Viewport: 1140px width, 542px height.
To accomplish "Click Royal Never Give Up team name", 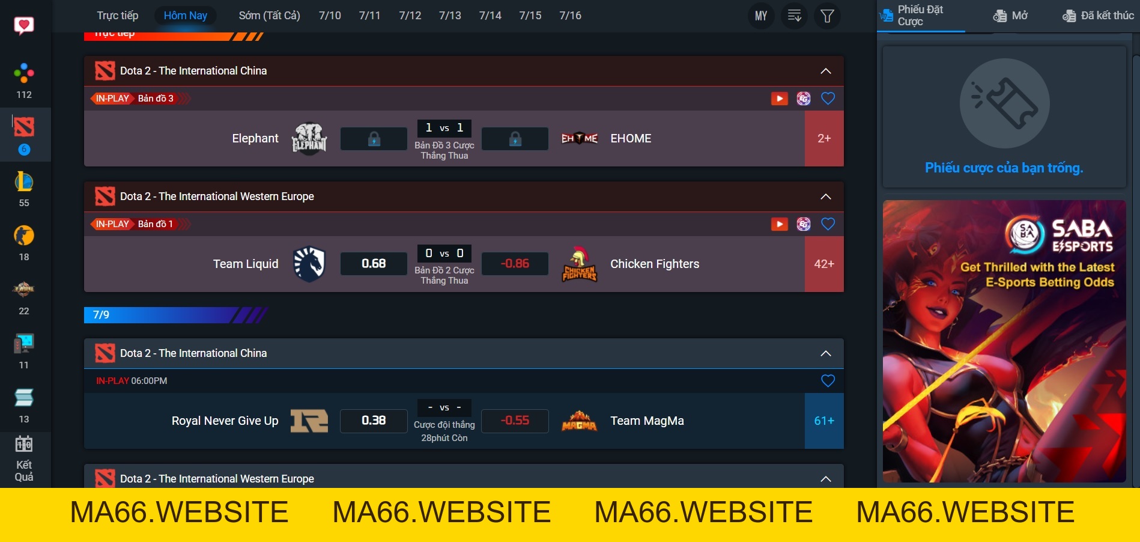I will pos(225,421).
